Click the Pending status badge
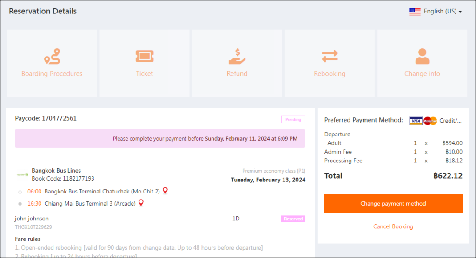Screen dimensions: 476x258 click(x=293, y=120)
